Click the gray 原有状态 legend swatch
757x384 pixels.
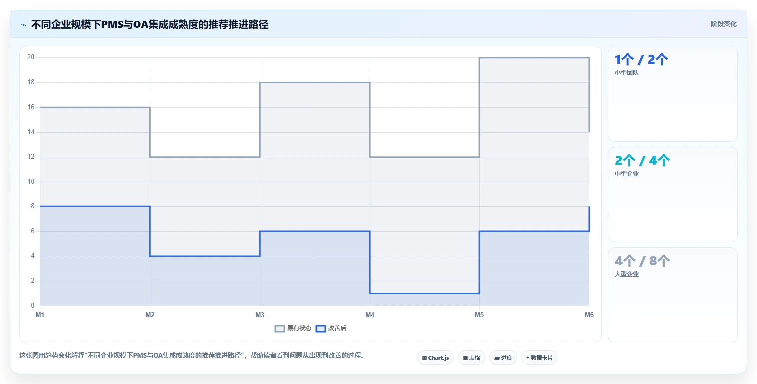(280, 328)
